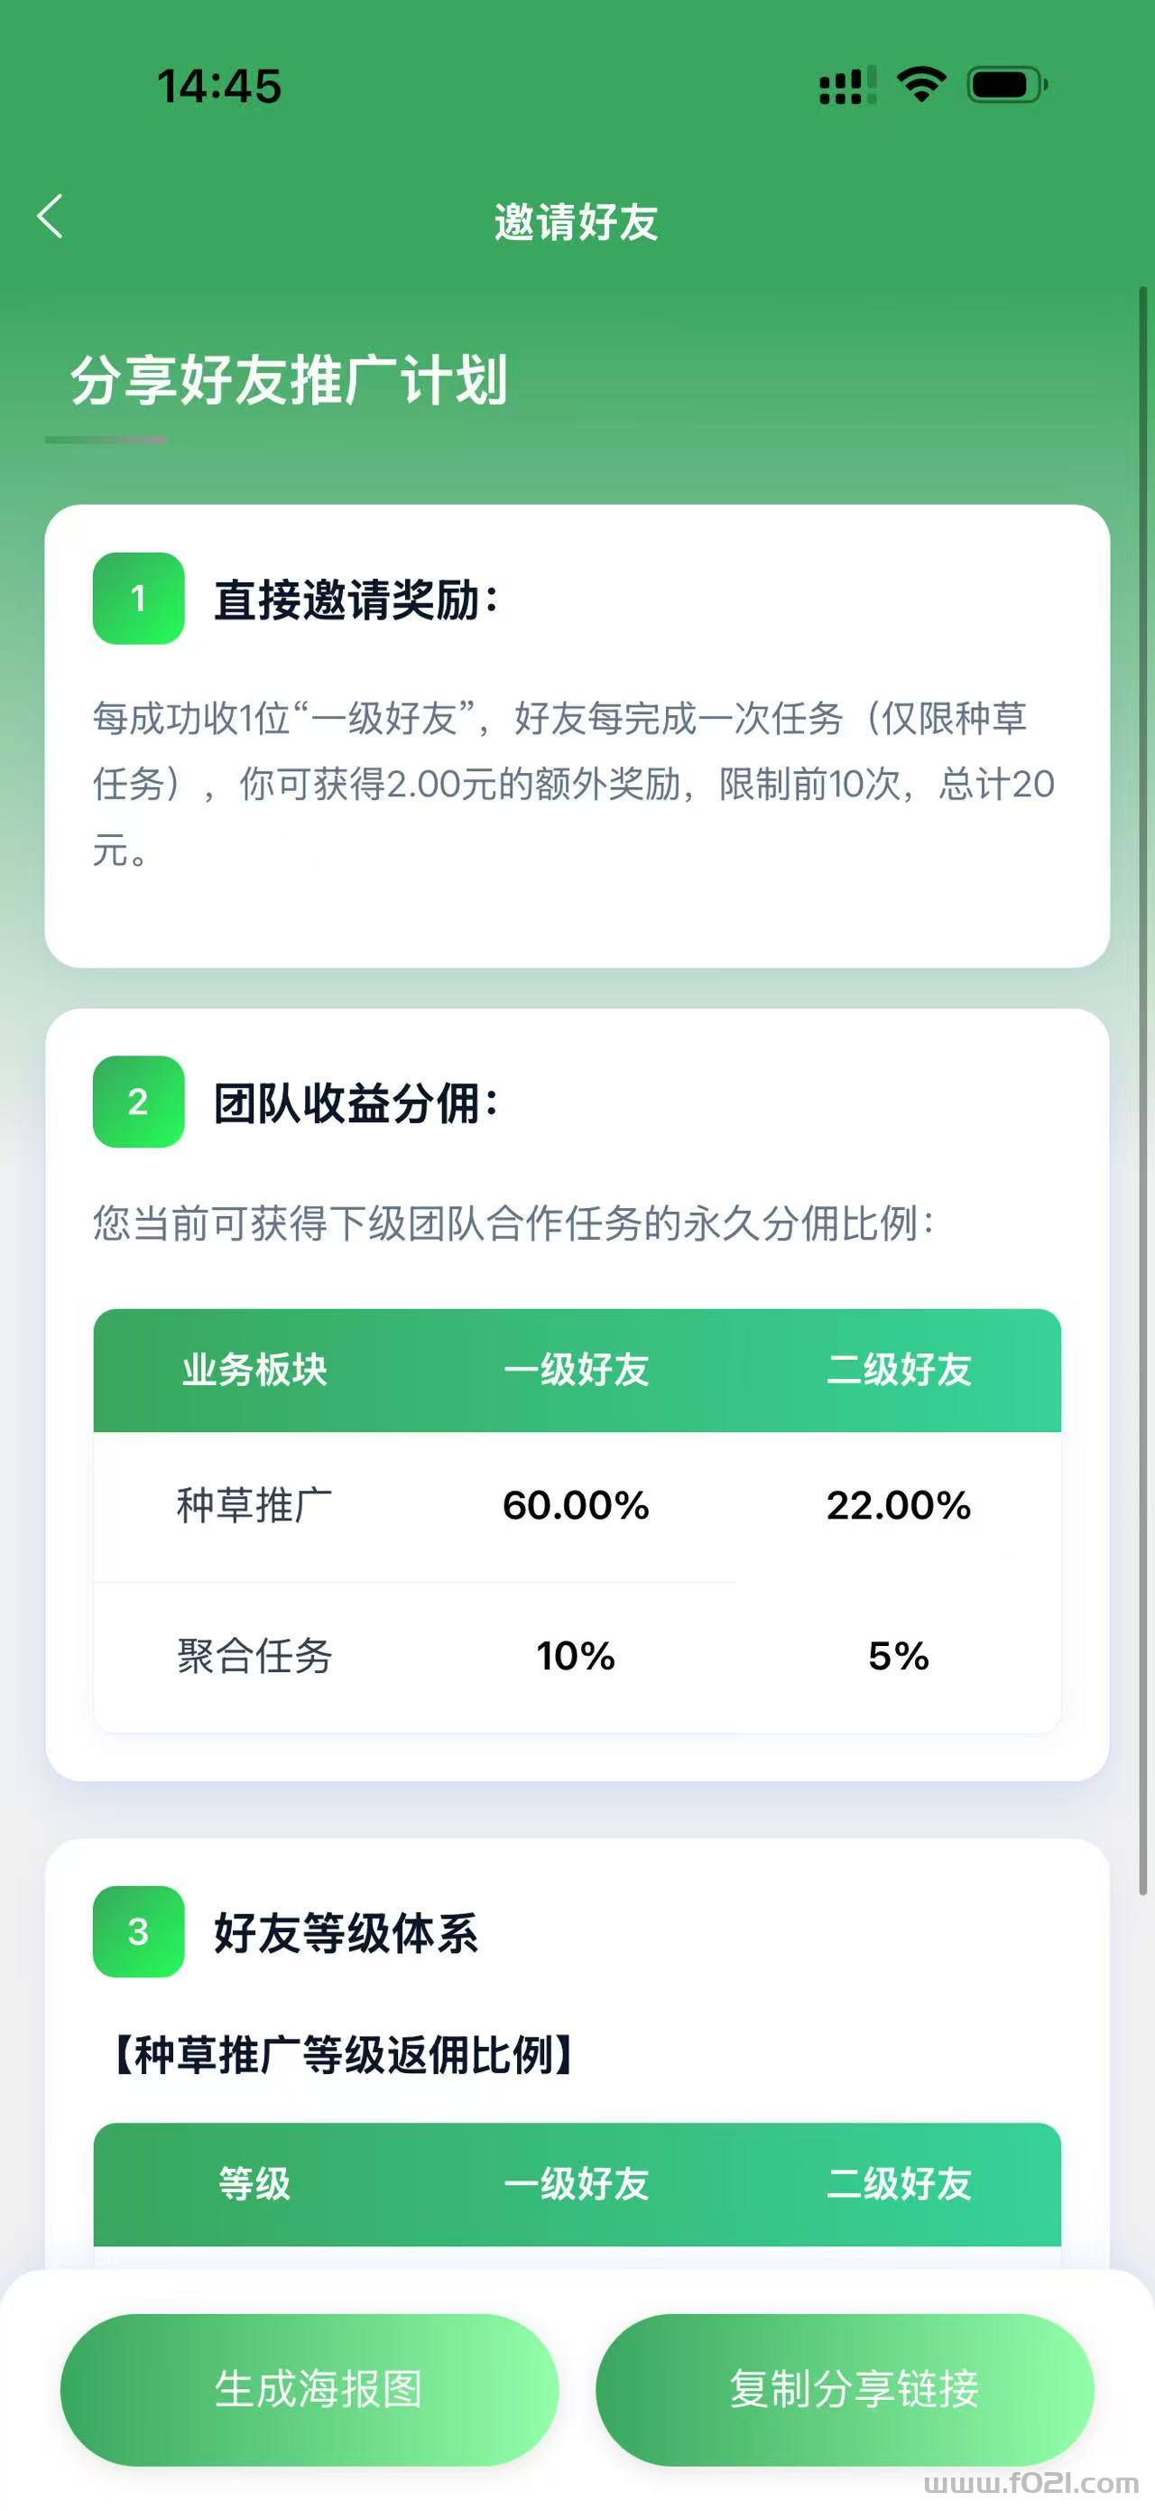The height and width of the screenshot is (2511, 1155).
Task: Tap the 二级好友 header in commission table
Action: (x=899, y=1370)
